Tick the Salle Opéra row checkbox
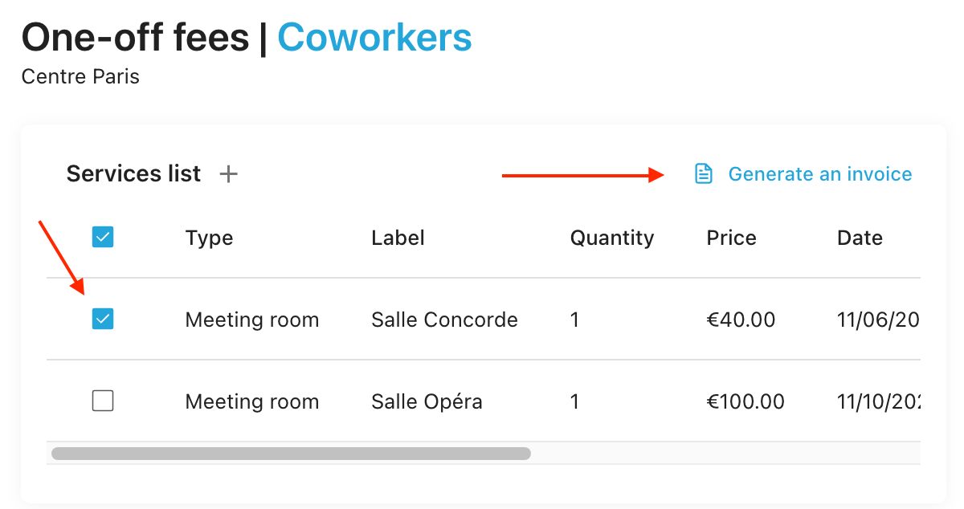964x509 pixels. click(103, 401)
